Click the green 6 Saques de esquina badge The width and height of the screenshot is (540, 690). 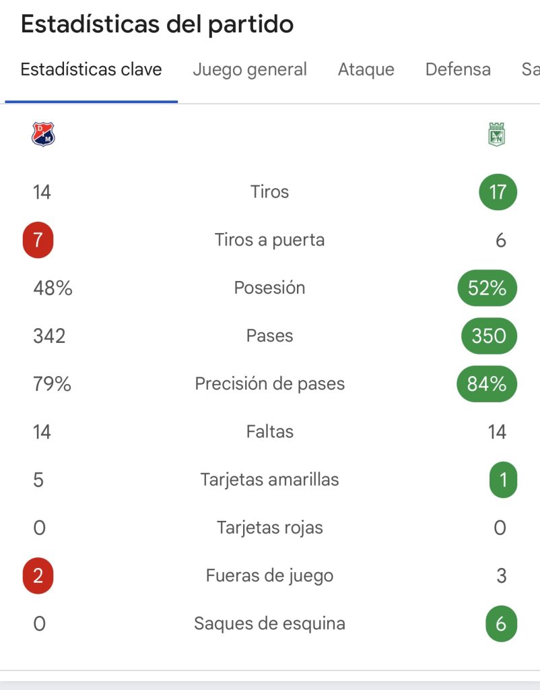pos(502,623)
